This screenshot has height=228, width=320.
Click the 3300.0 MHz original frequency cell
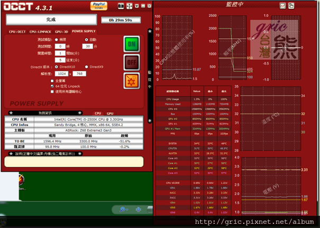(x=88, y=142)
